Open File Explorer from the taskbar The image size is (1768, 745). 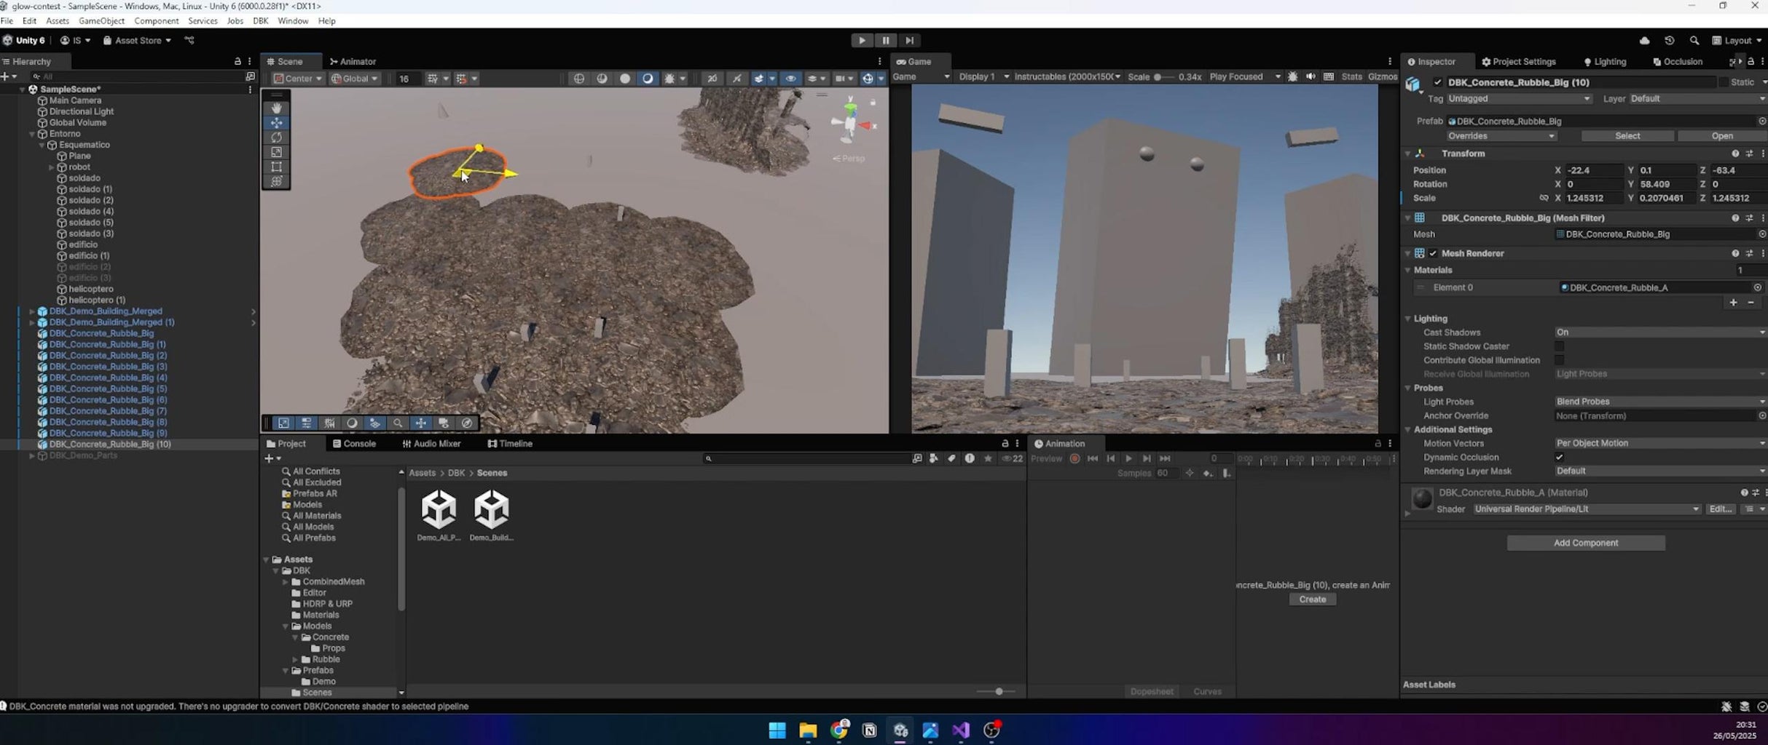pyautogui.click(x=808, y=730)
